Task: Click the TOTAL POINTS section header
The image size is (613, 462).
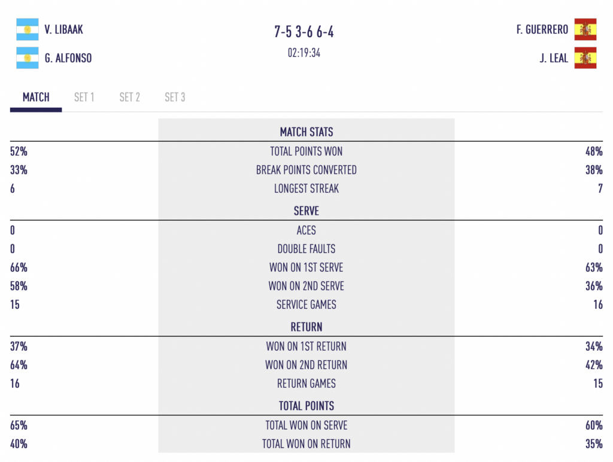Action: (306, 406)
